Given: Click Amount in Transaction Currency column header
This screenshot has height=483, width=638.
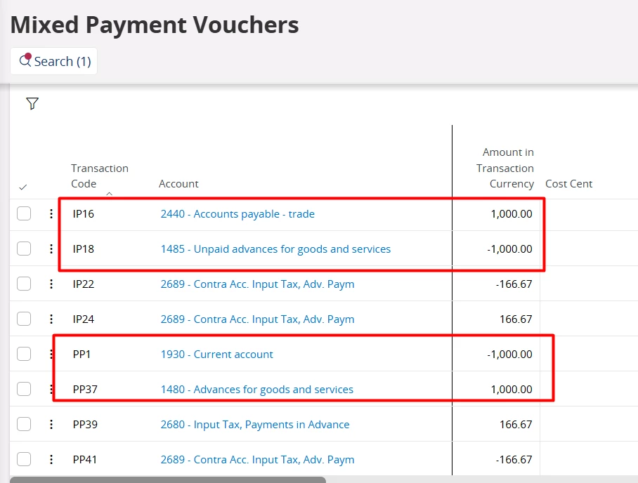Looking at the screenshot, I should click(505, 168).
